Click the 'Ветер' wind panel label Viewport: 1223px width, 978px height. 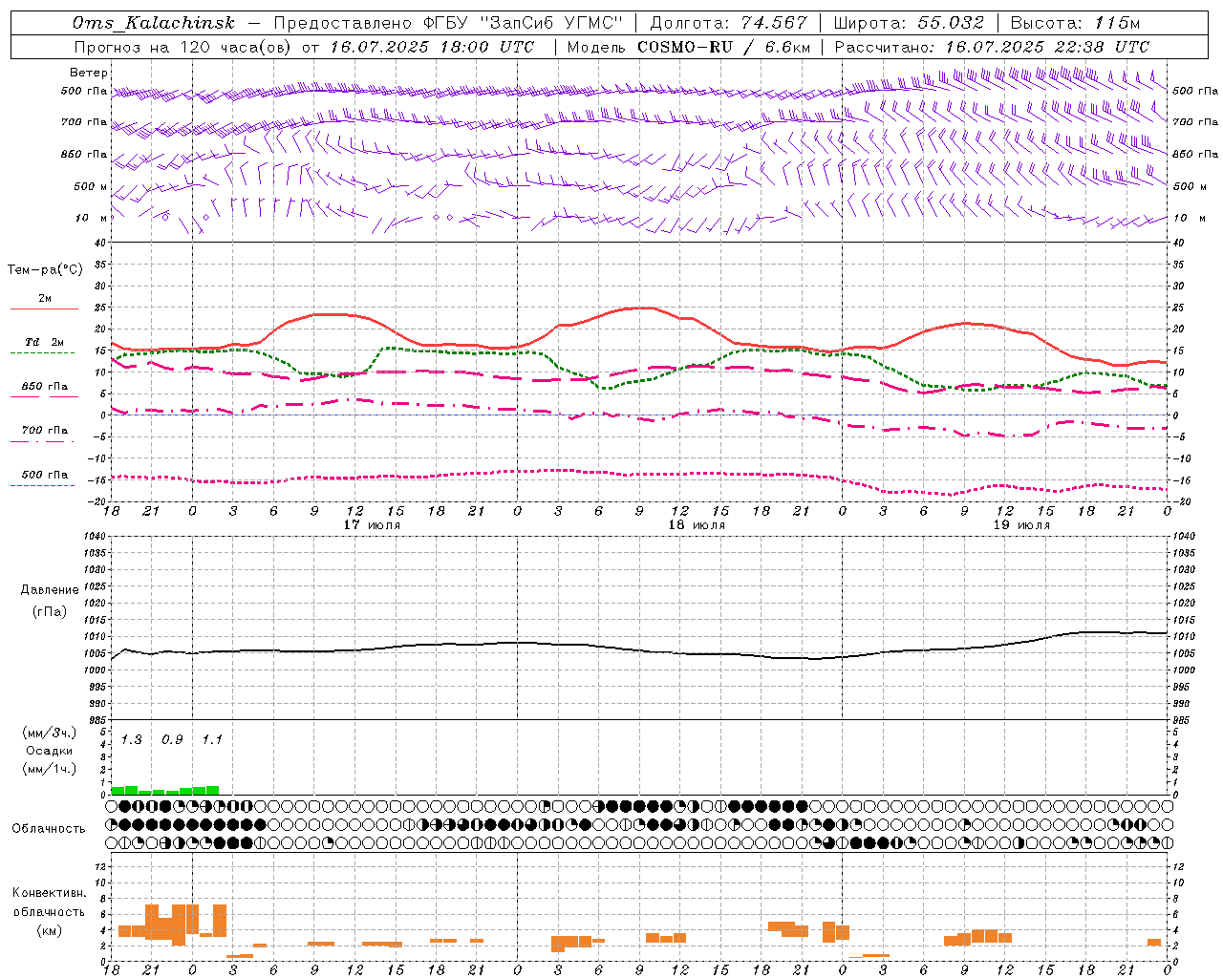[89, 73]
